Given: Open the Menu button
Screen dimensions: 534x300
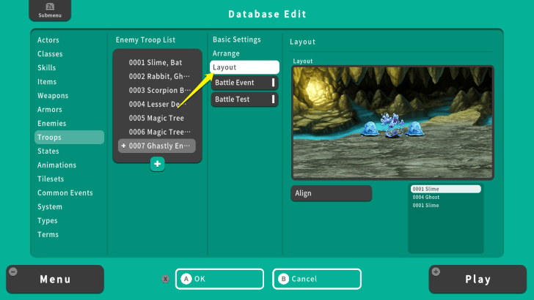Looking at the screenshot, I should pyautogui.click(x=55, y=279).
